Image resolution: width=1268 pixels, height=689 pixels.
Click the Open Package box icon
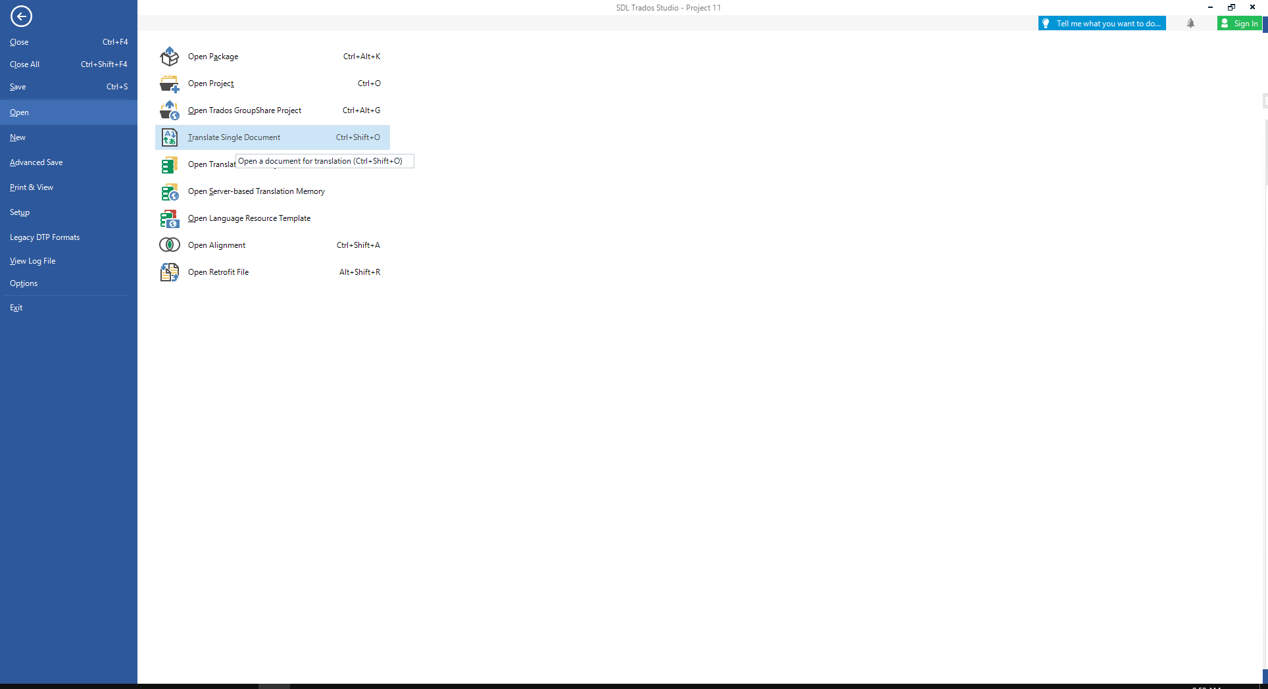[170, 57]
